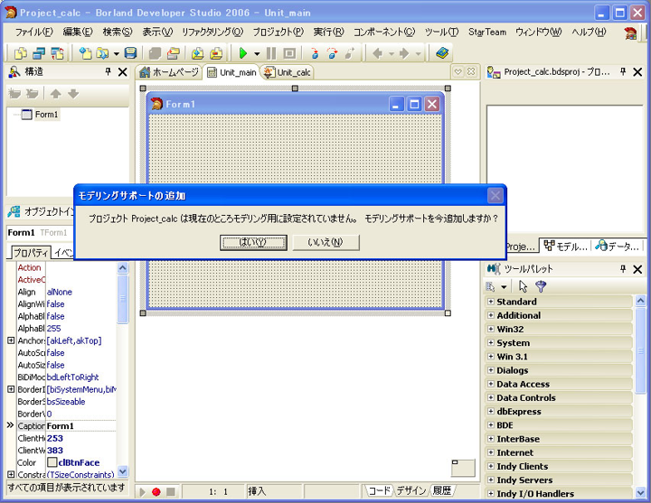Click the macro play triangle in status bar
This screenshot has width=651, height=503.
[143, 492]
